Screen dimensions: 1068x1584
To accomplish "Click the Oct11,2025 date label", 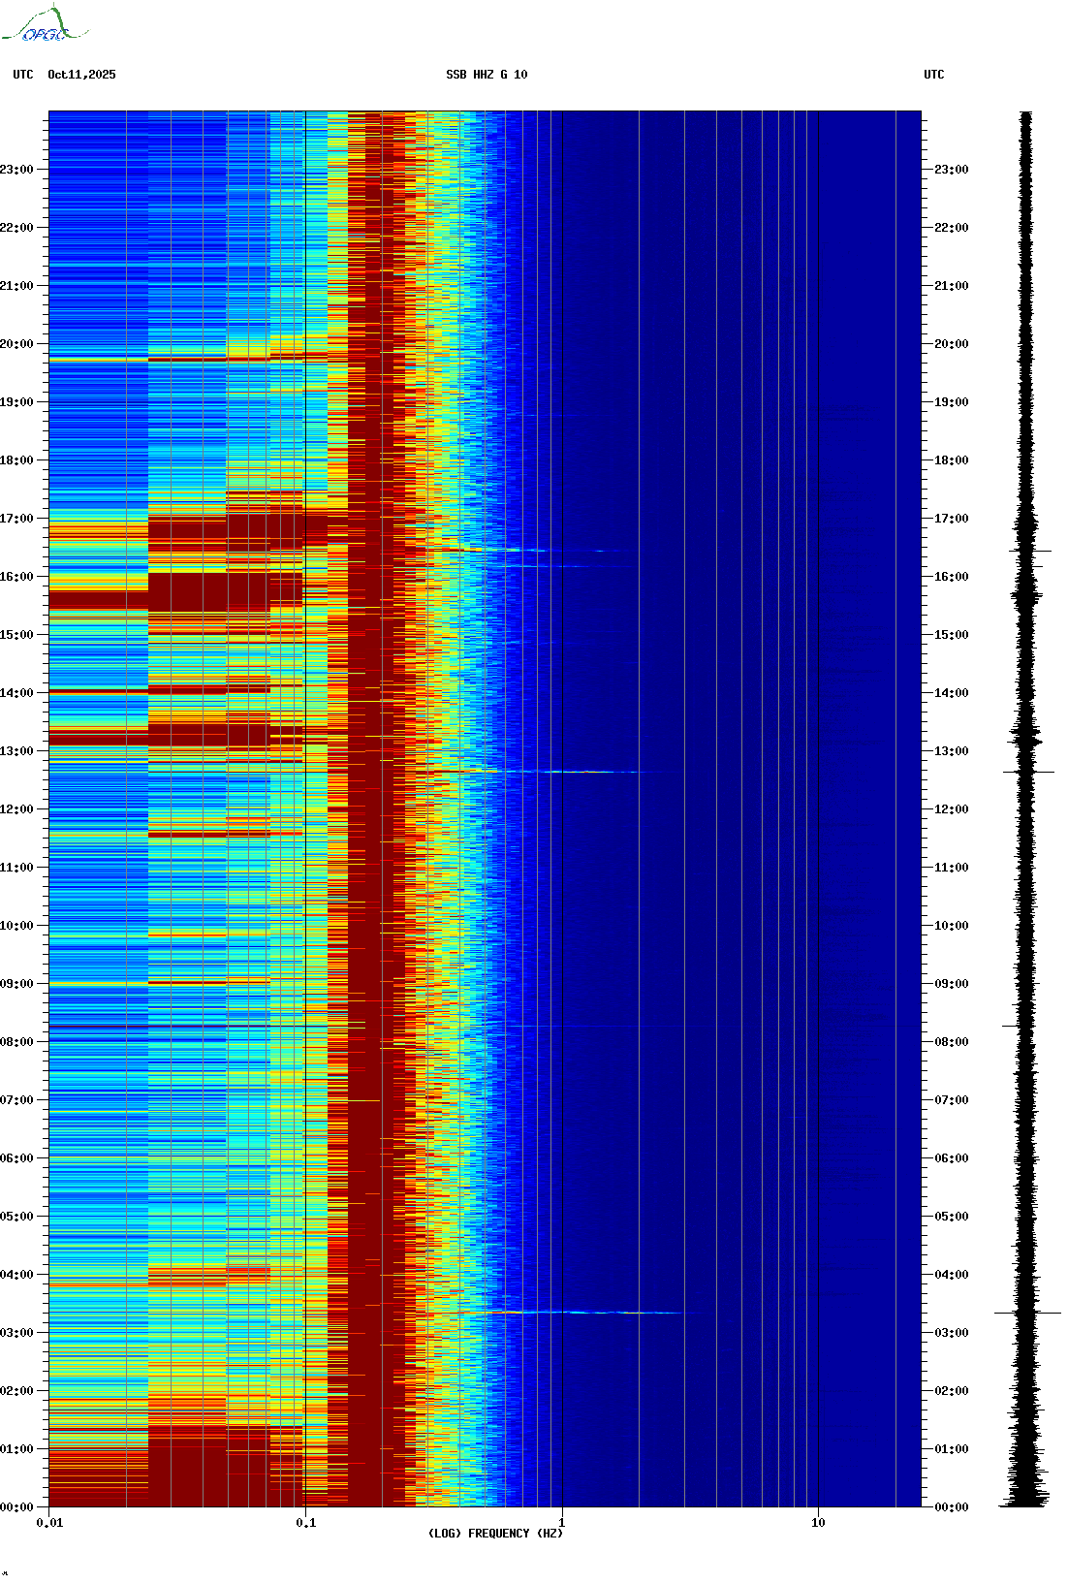I will click(81, 75).
